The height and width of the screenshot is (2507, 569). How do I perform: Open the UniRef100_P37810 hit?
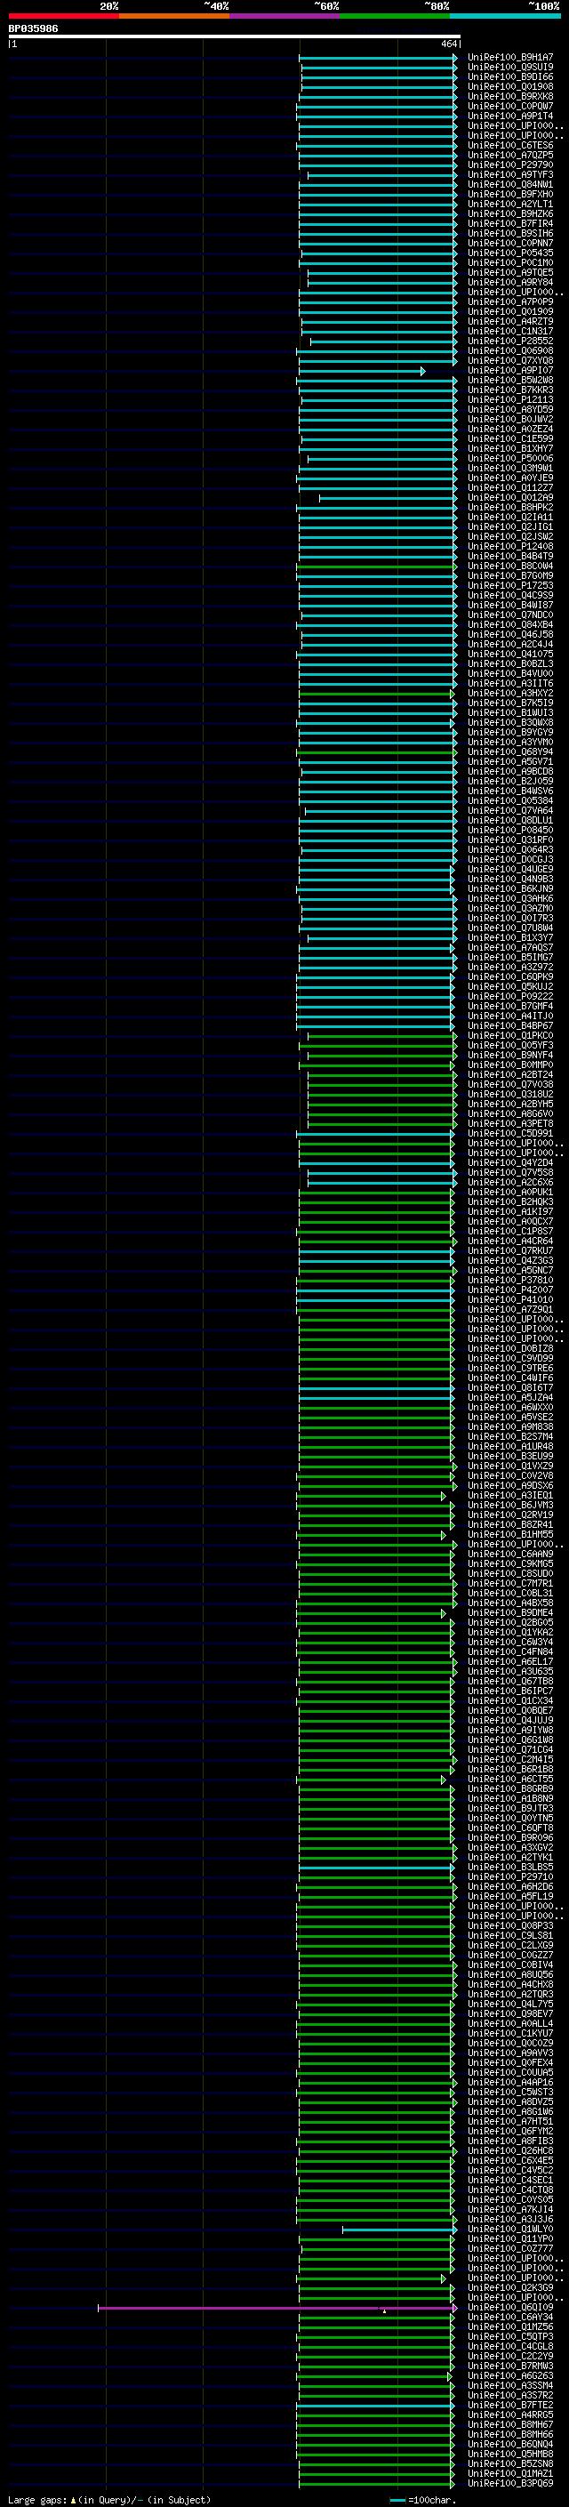pyautogui.click(x=510, y=1281)
